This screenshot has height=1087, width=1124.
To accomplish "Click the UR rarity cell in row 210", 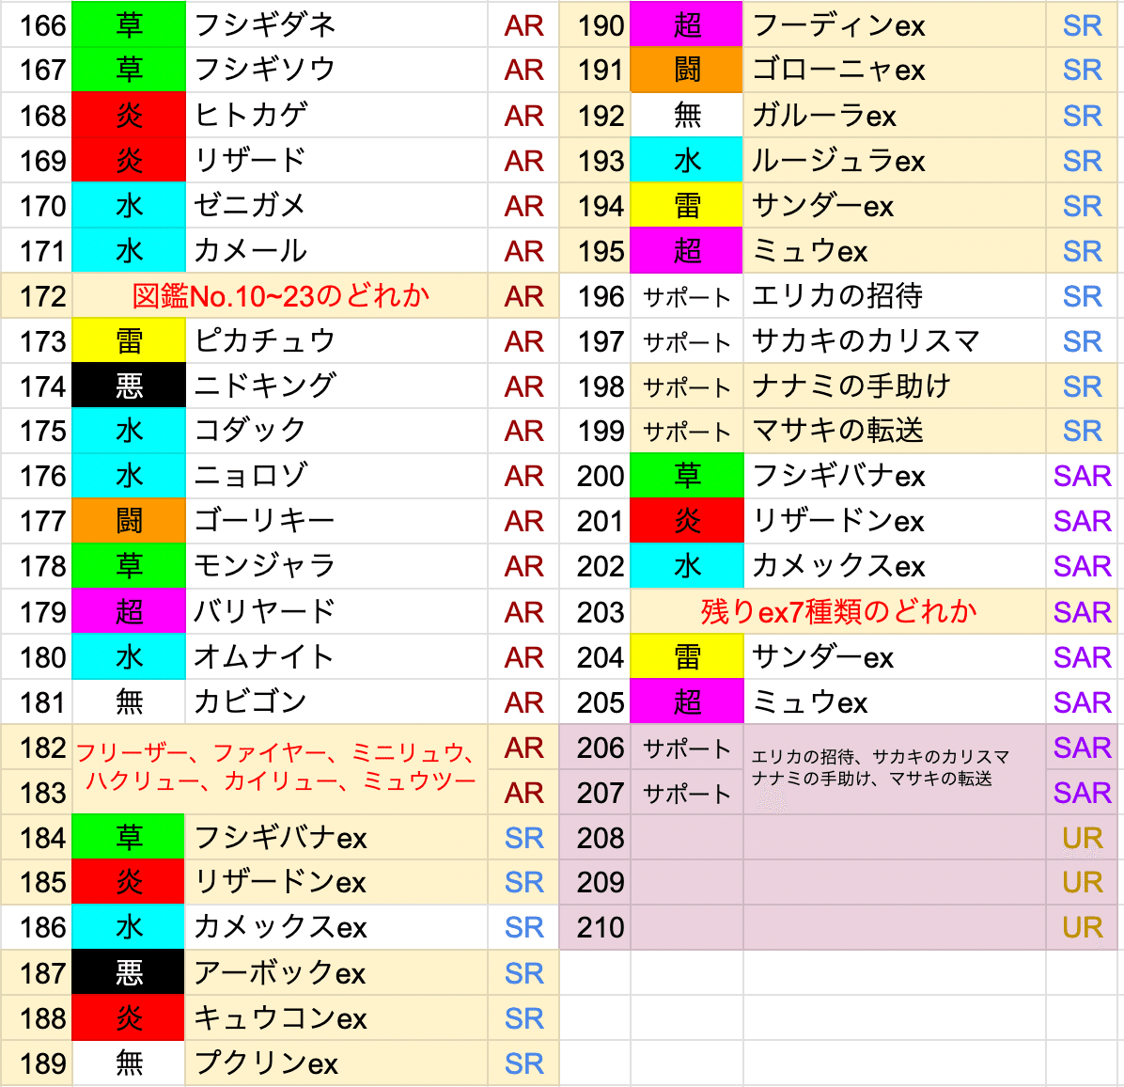I will click(1083, 928).
